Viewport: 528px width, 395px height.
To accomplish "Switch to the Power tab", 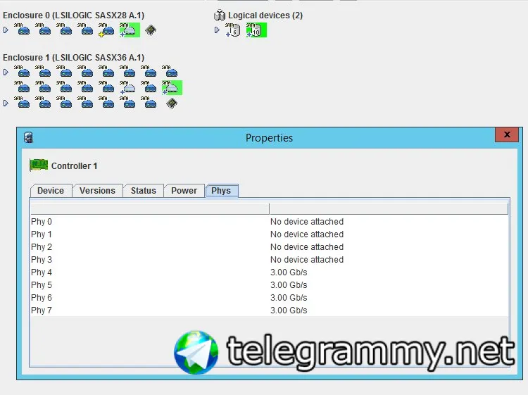I will click(x=184, y=191).
